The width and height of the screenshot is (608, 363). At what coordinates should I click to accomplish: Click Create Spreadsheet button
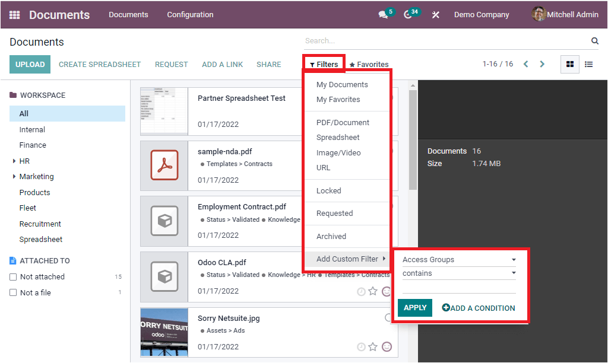pos(100,64)
